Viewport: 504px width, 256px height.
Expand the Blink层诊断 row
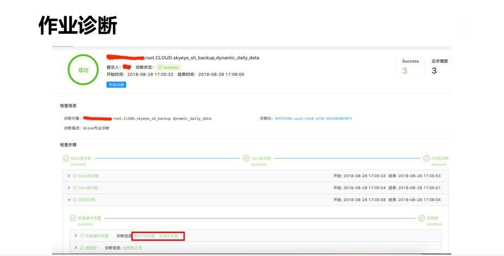tap(69, 176)
